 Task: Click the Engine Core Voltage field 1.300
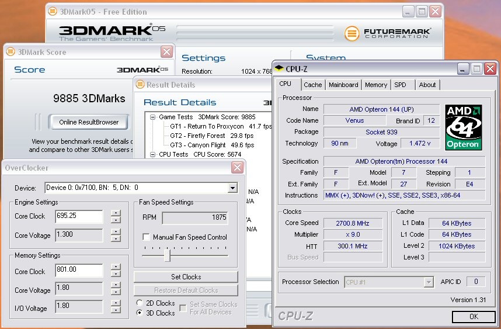[x=79, y=235]
